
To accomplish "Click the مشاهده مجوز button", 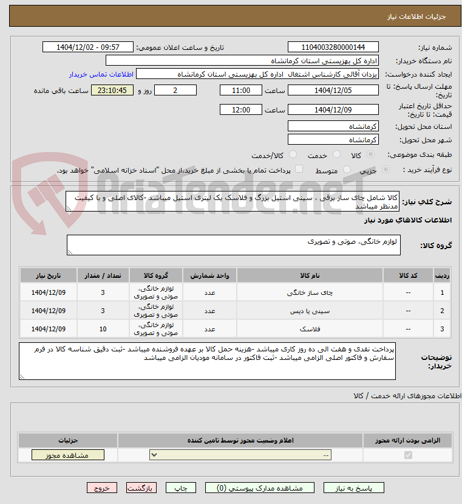I will (x=68, y=455).
